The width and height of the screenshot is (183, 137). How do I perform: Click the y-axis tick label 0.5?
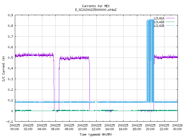click(10, 58)
